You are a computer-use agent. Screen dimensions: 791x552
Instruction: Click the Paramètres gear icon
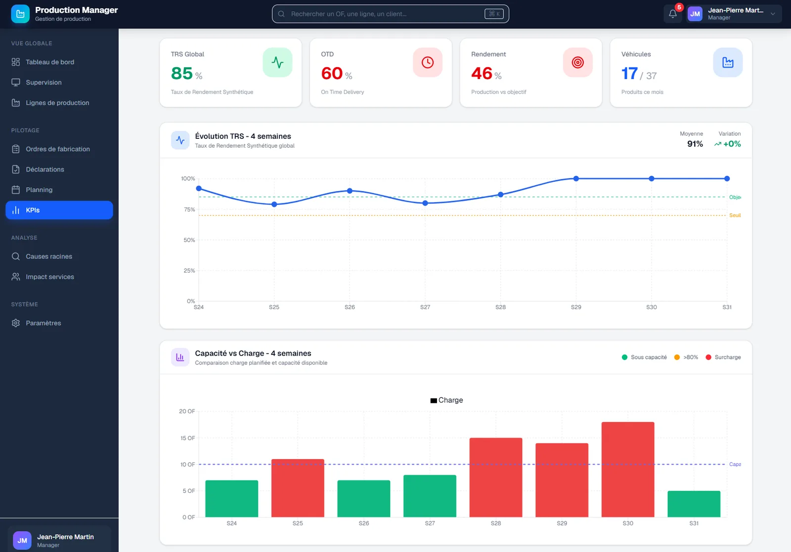click(16, 323)
